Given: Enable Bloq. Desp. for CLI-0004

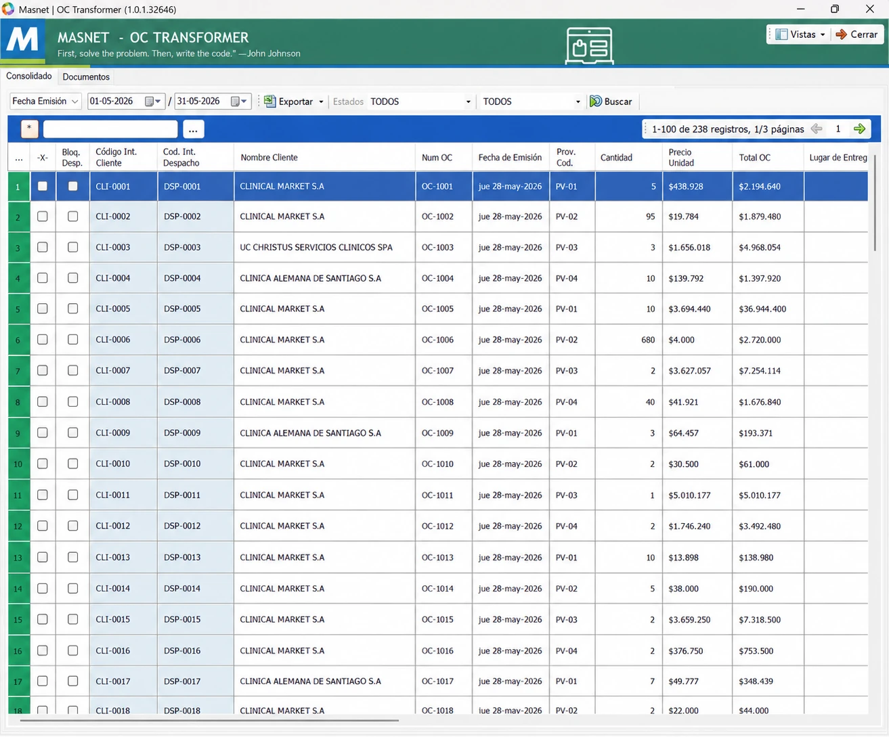Looking at the screenshot, I should coord(73,278).
